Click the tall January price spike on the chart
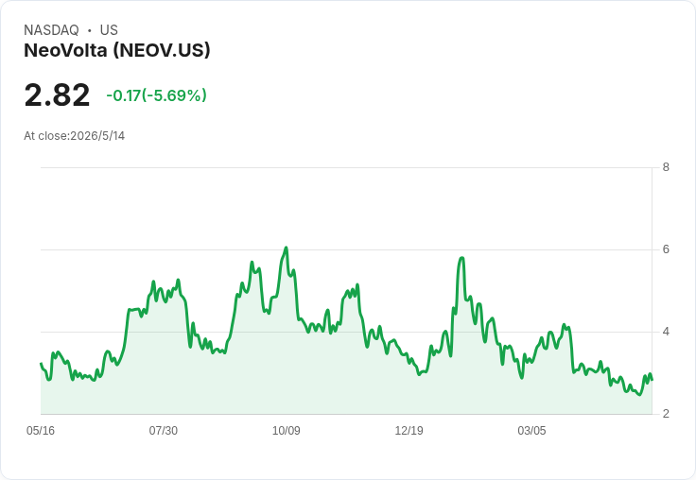Viewport: 696px width, 480px height. coord(462,258)
